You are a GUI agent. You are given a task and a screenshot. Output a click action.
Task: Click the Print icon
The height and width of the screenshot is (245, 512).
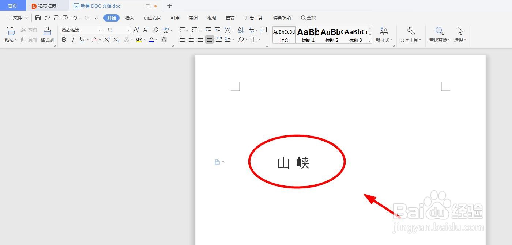coord(56,18)
